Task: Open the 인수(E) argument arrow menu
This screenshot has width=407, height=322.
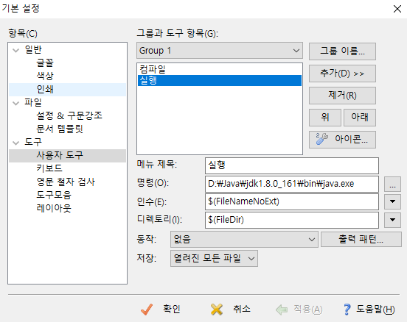Action: pyautogui.click(x=392, y=201)
